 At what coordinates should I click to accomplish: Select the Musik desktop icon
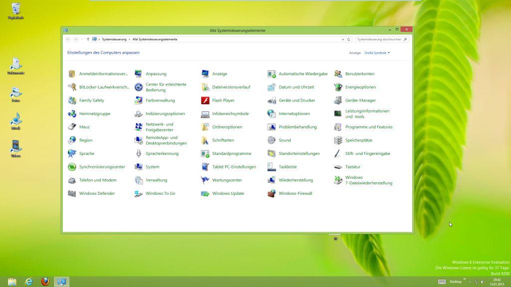[x=15, y=122]
